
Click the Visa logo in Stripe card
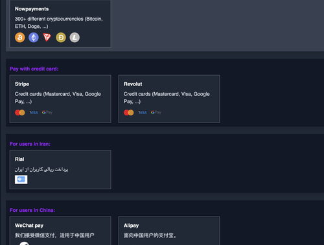pyautogui.click(x=34, y=113)
